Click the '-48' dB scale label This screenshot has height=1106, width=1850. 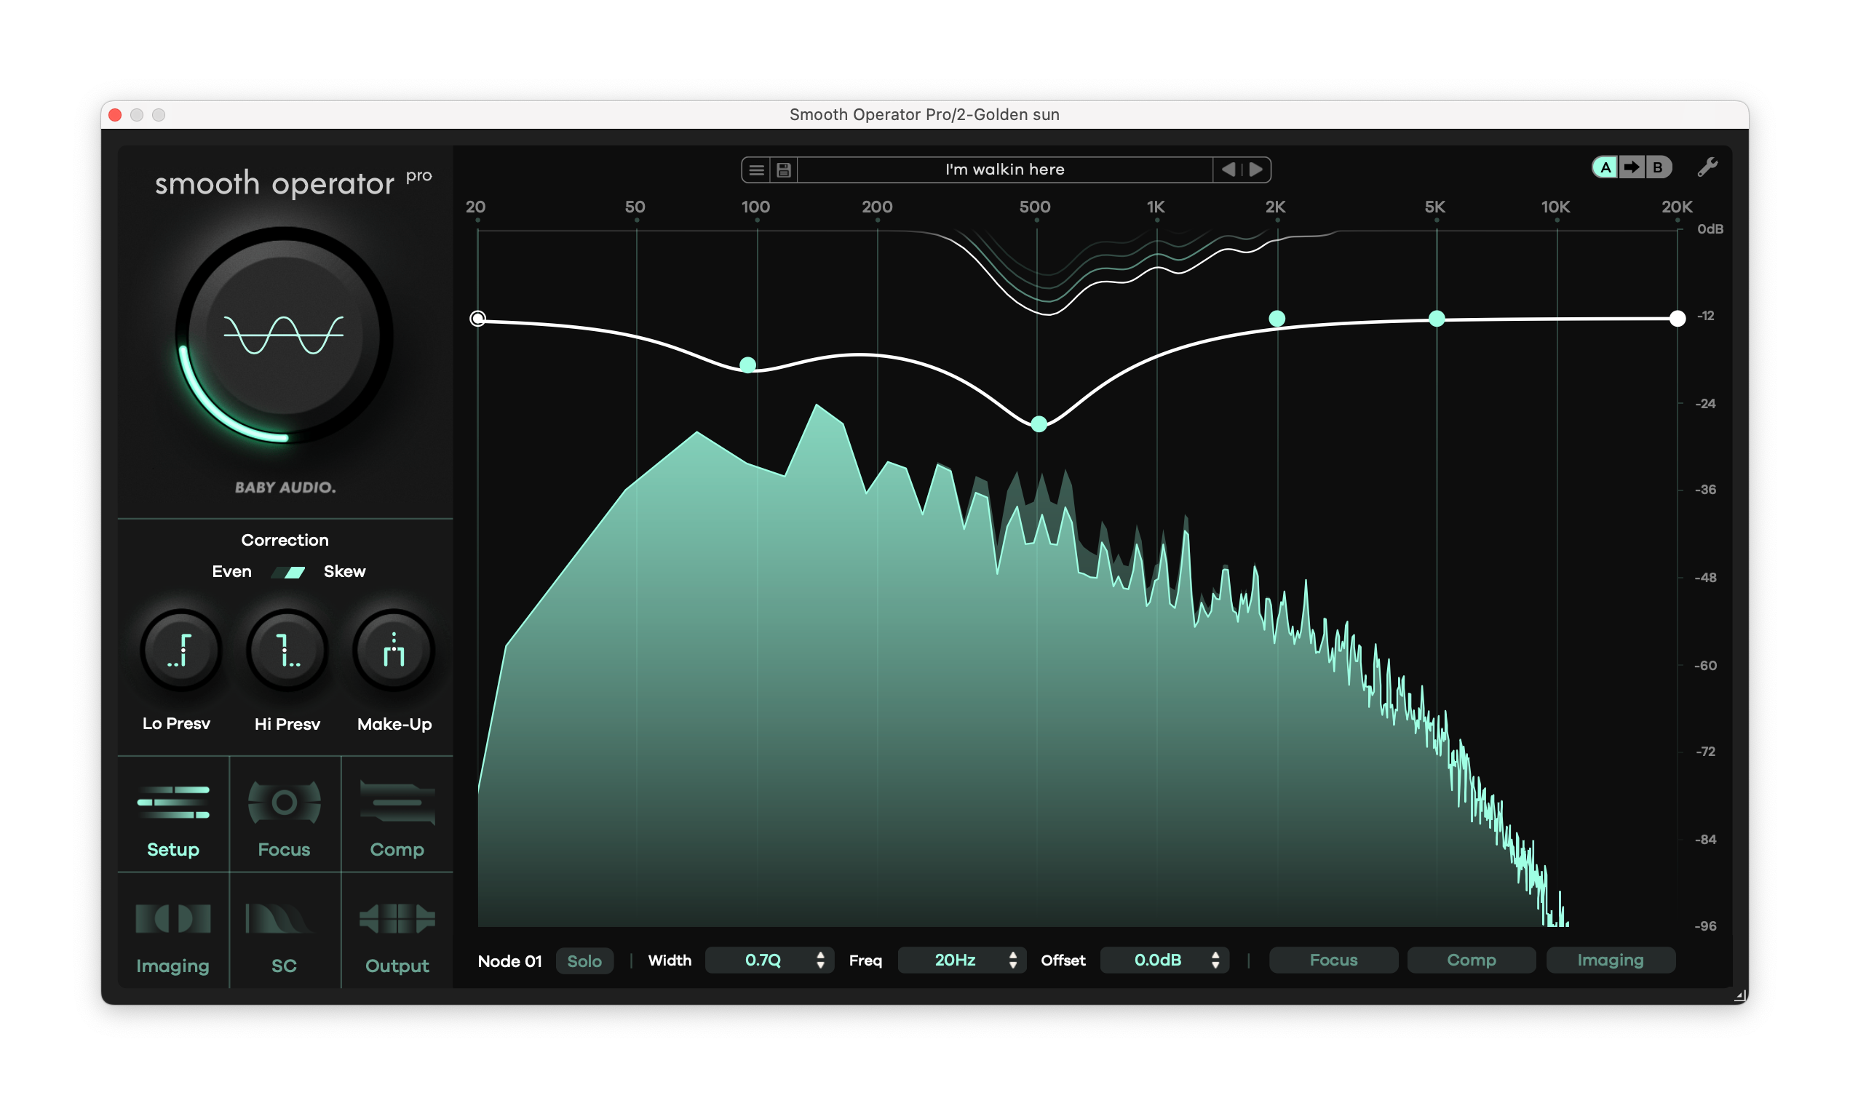[1705, 578]
